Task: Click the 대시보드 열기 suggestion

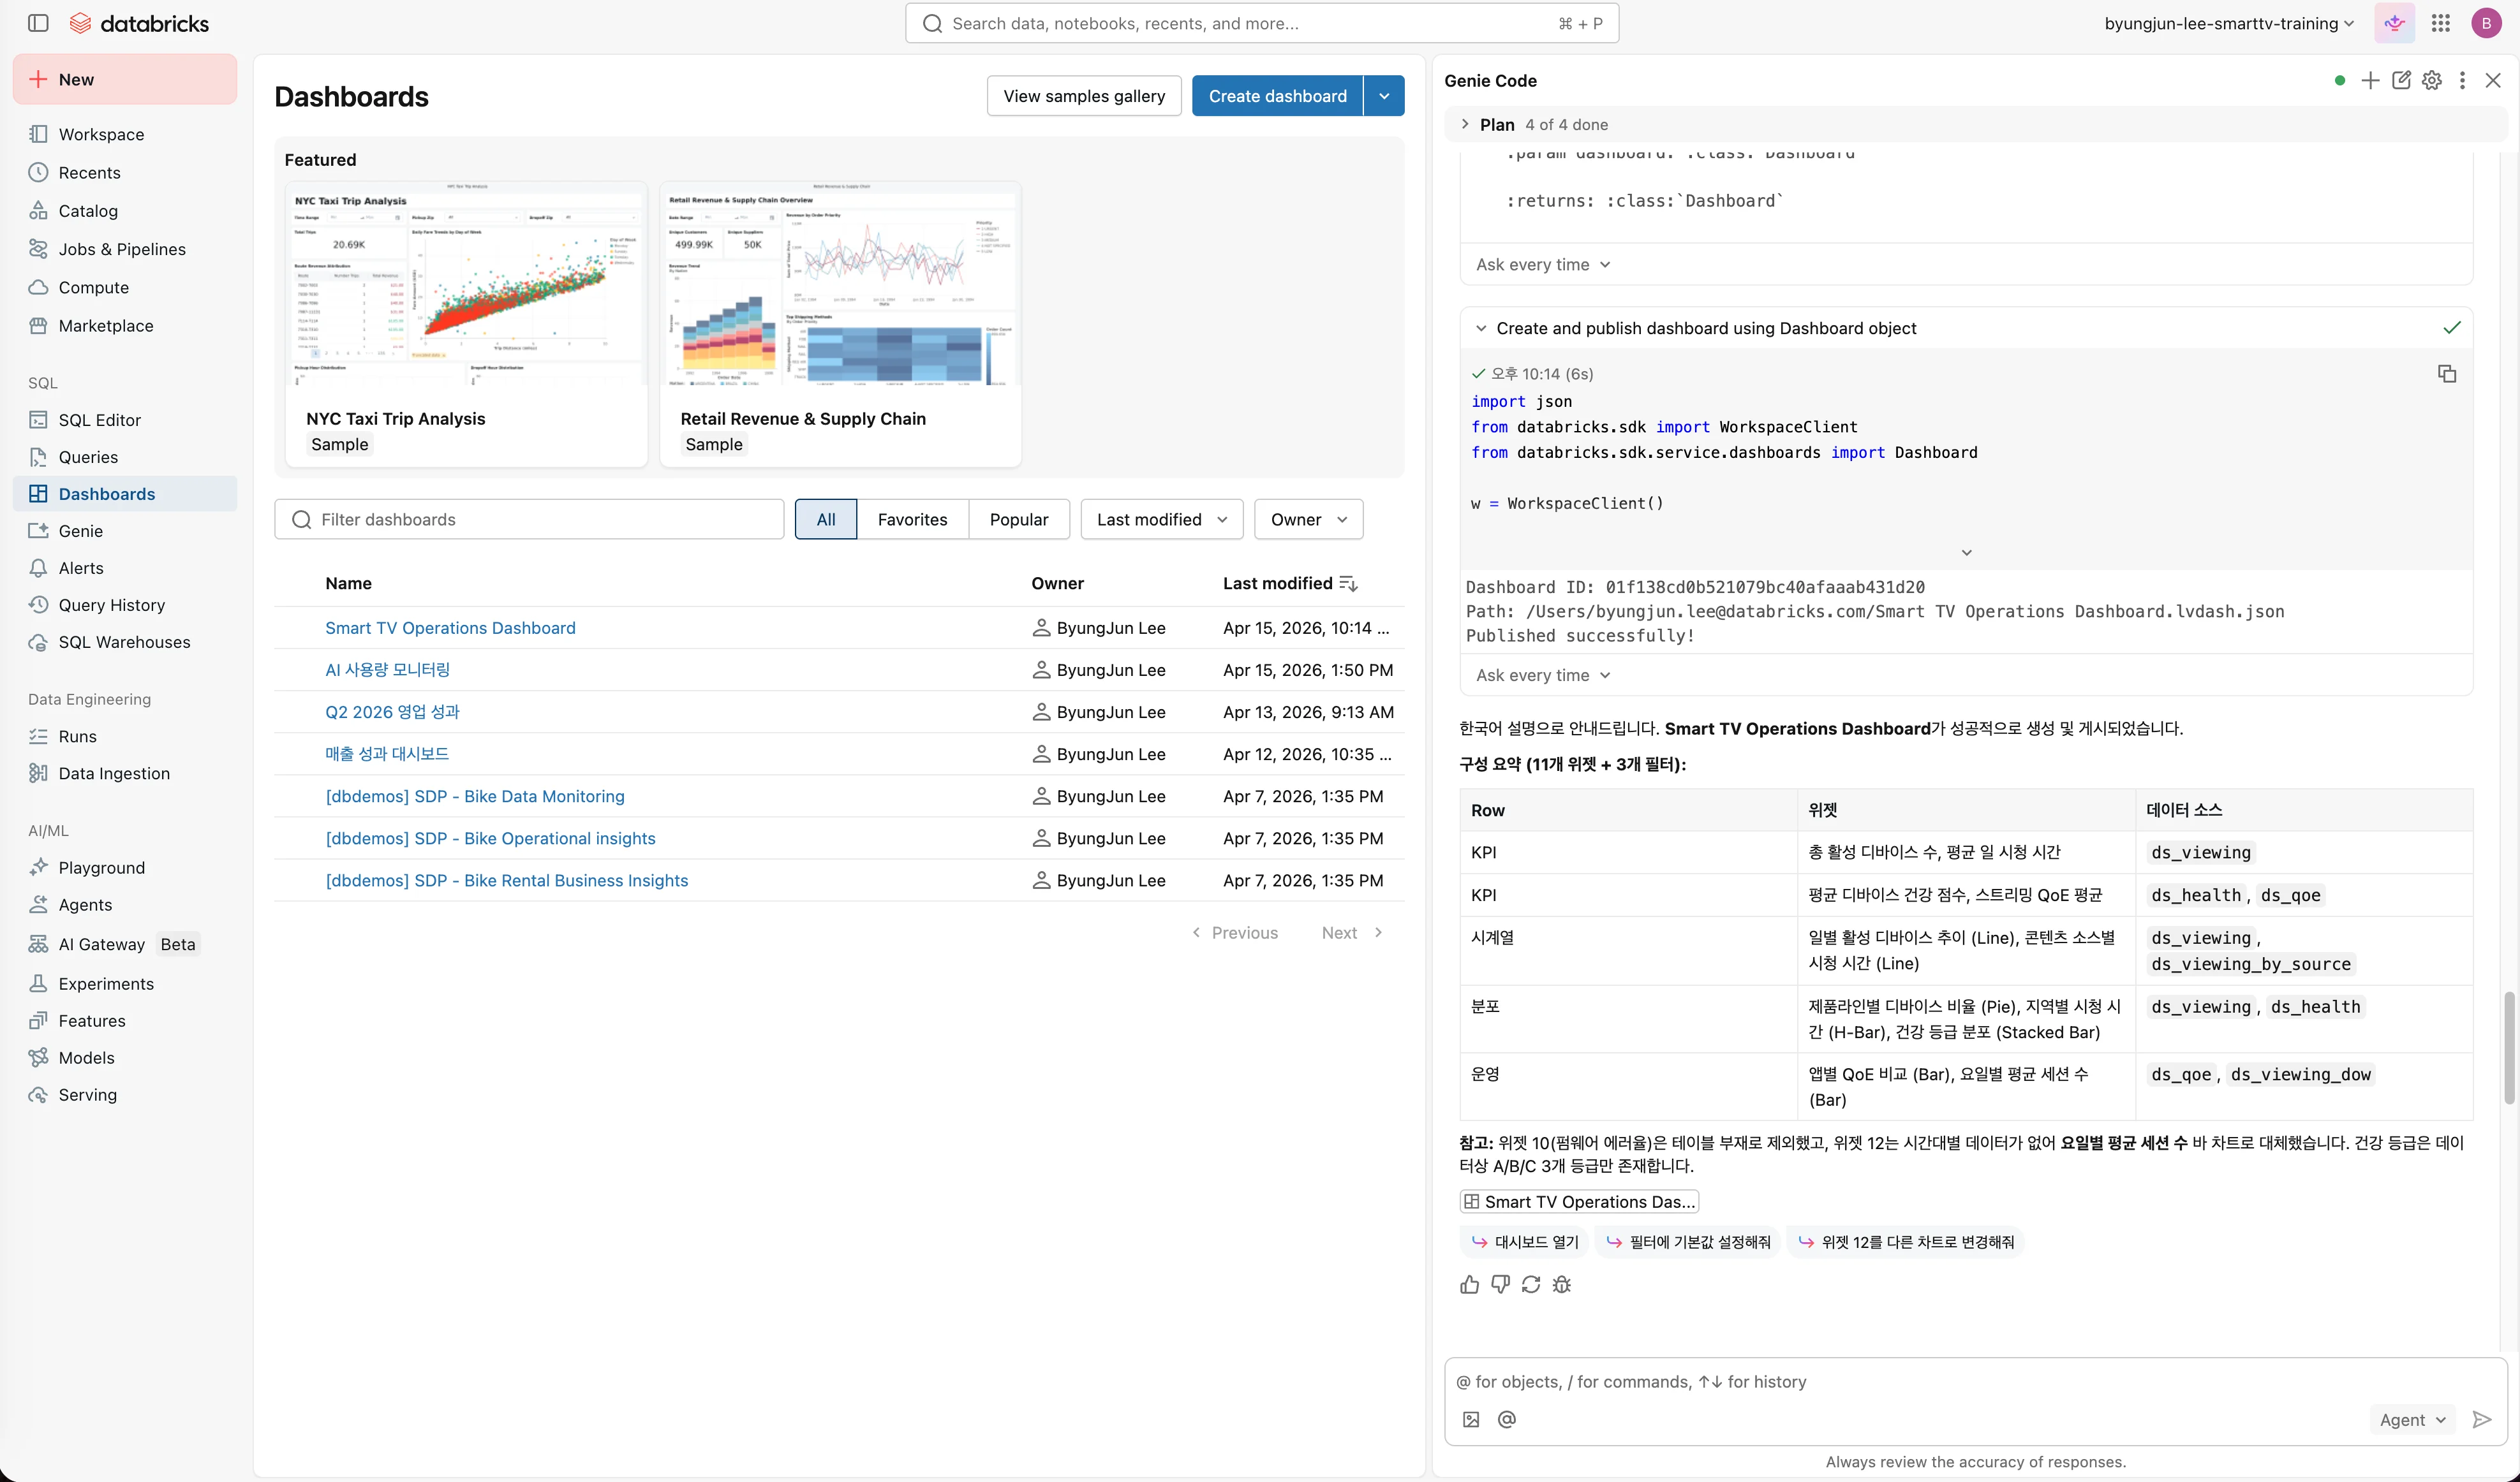Action: pyautogui.click(x=1525, y=1242)
